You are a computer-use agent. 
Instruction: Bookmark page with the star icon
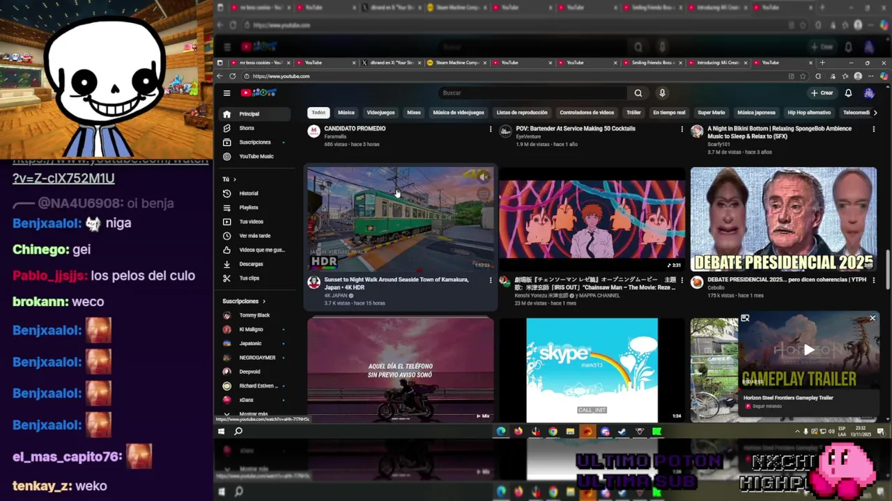802,76
